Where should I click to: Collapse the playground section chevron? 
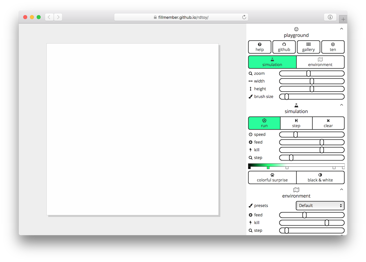341,29
